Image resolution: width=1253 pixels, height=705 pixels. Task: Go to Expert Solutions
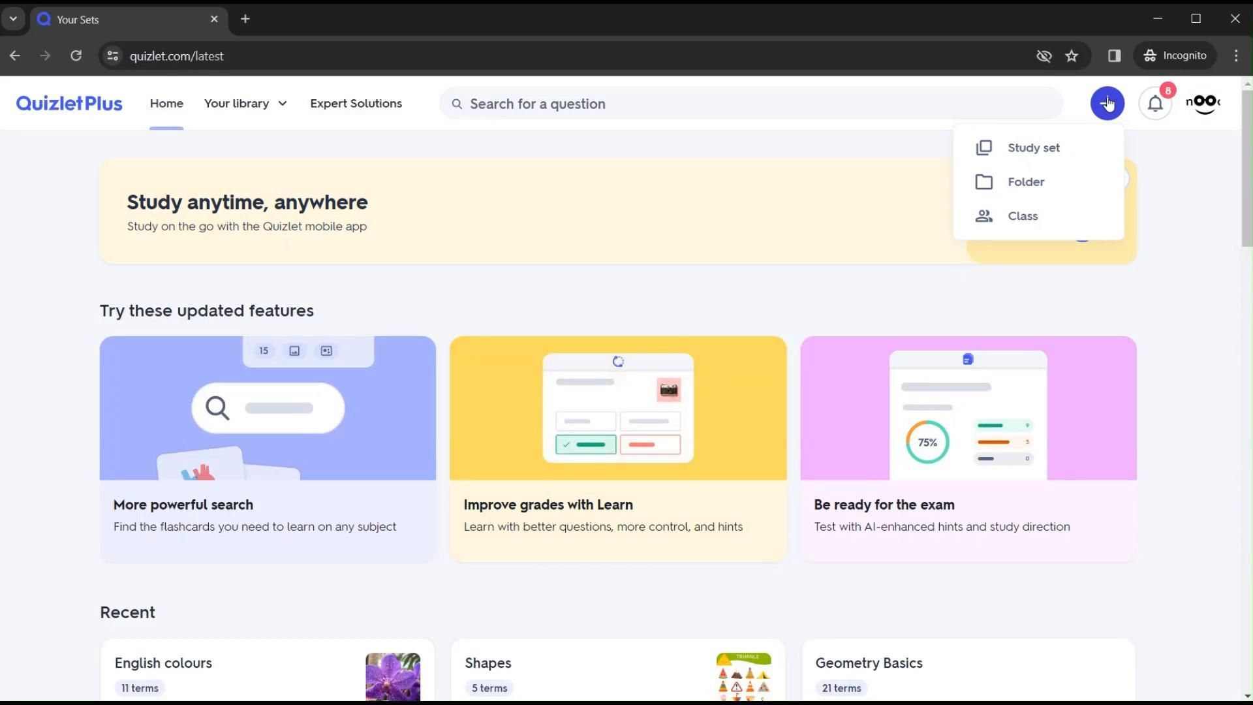tap(356, 103)
